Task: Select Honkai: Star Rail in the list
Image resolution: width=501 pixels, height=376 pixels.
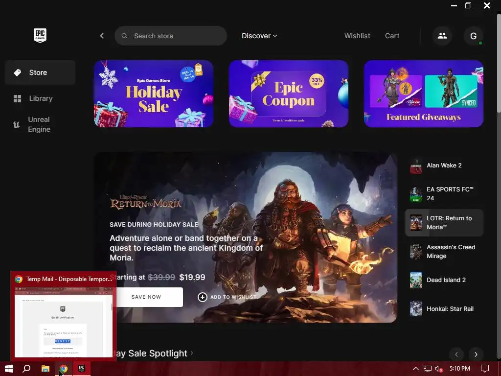Action: 444,309
